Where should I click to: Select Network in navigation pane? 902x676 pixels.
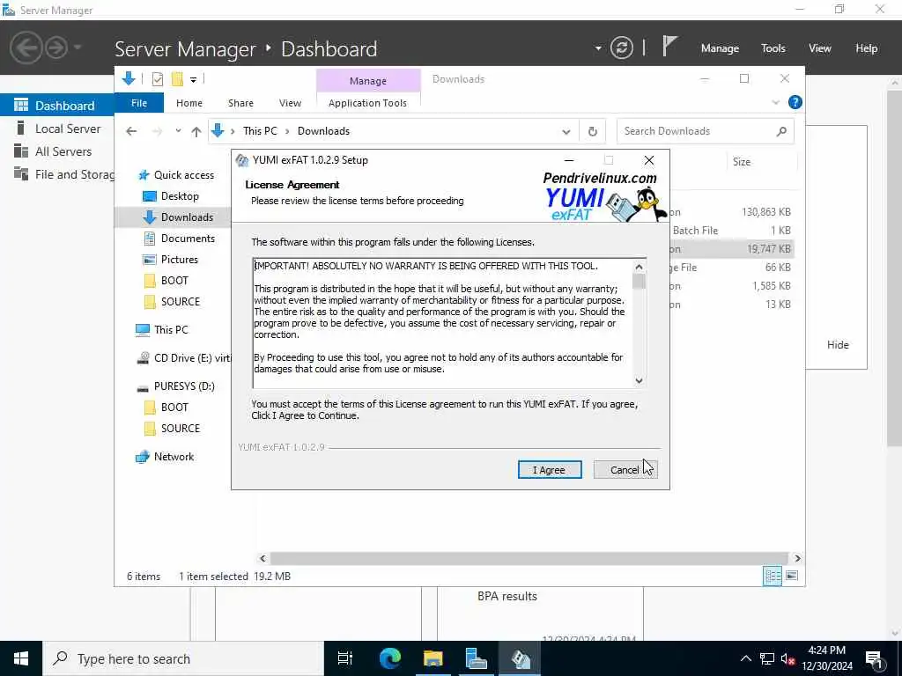pyautogui.click(x=174, y=457)
